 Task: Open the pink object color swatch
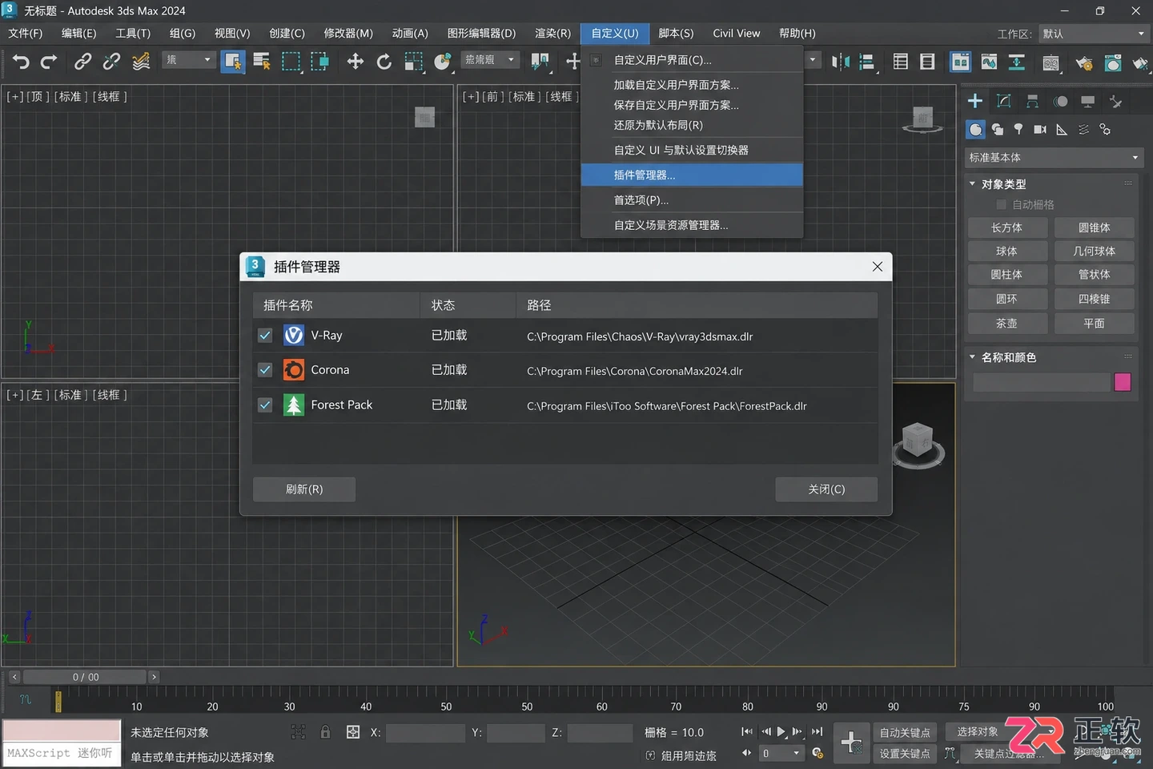coord(1123,382)
